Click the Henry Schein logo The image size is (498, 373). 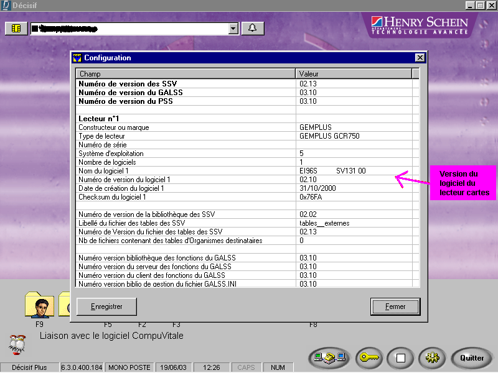point(418,25)
